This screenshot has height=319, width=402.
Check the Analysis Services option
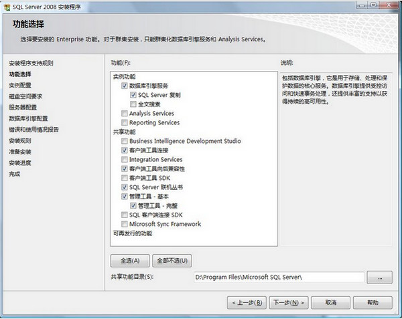[x=125, y=113]
